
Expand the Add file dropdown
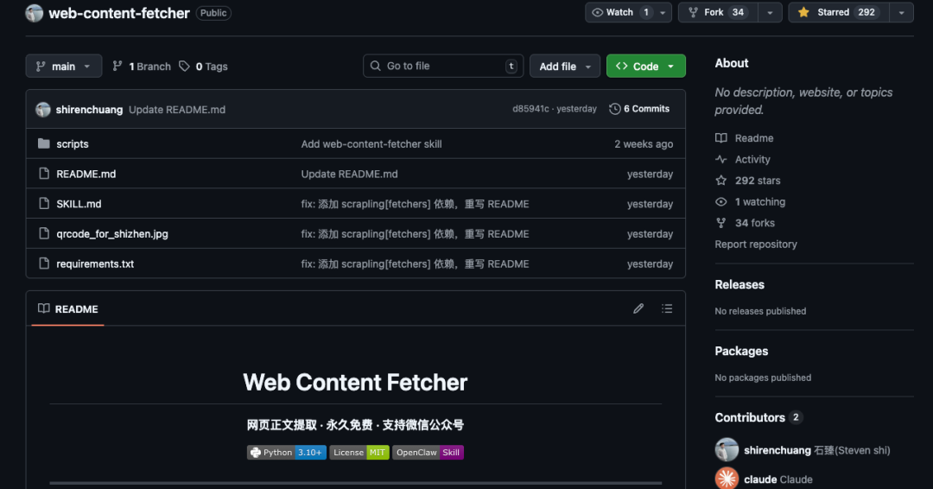(x=564, y=67)
